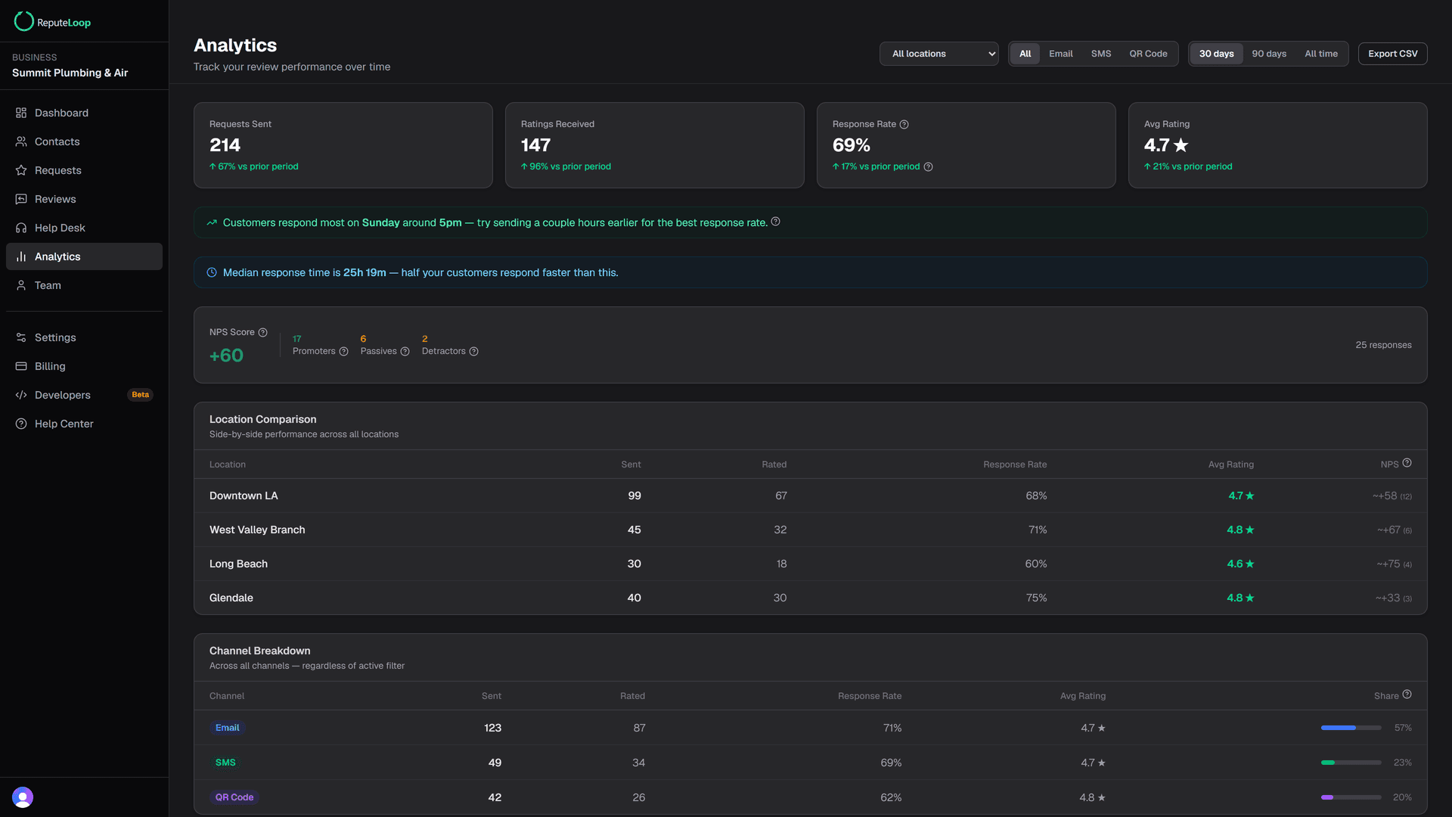Click the Requests star icon

[21, 170]
